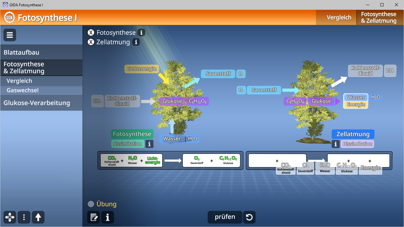The image size is (404, 227).
Task: Uncheck the Zellatmung checkbox
Action: tap(91, 42)
